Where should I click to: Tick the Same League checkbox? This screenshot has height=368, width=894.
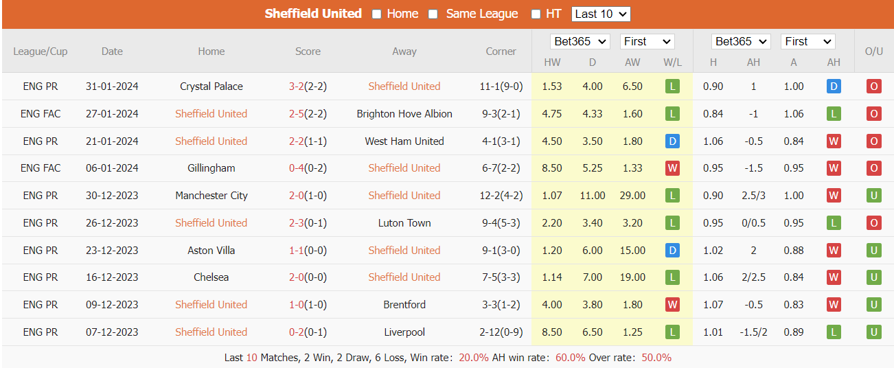click(433, 14)
